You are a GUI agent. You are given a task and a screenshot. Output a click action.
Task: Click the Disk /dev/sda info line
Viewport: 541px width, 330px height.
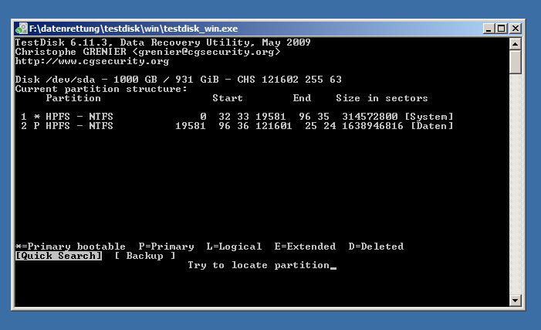pyautogui.click(x=178, y=80)
